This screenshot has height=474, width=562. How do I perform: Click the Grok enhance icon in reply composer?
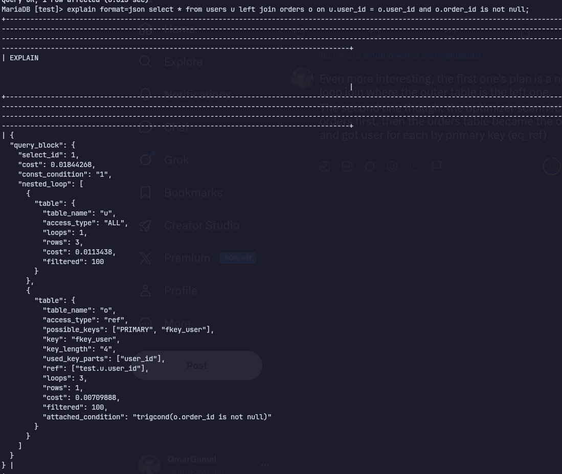370,167
